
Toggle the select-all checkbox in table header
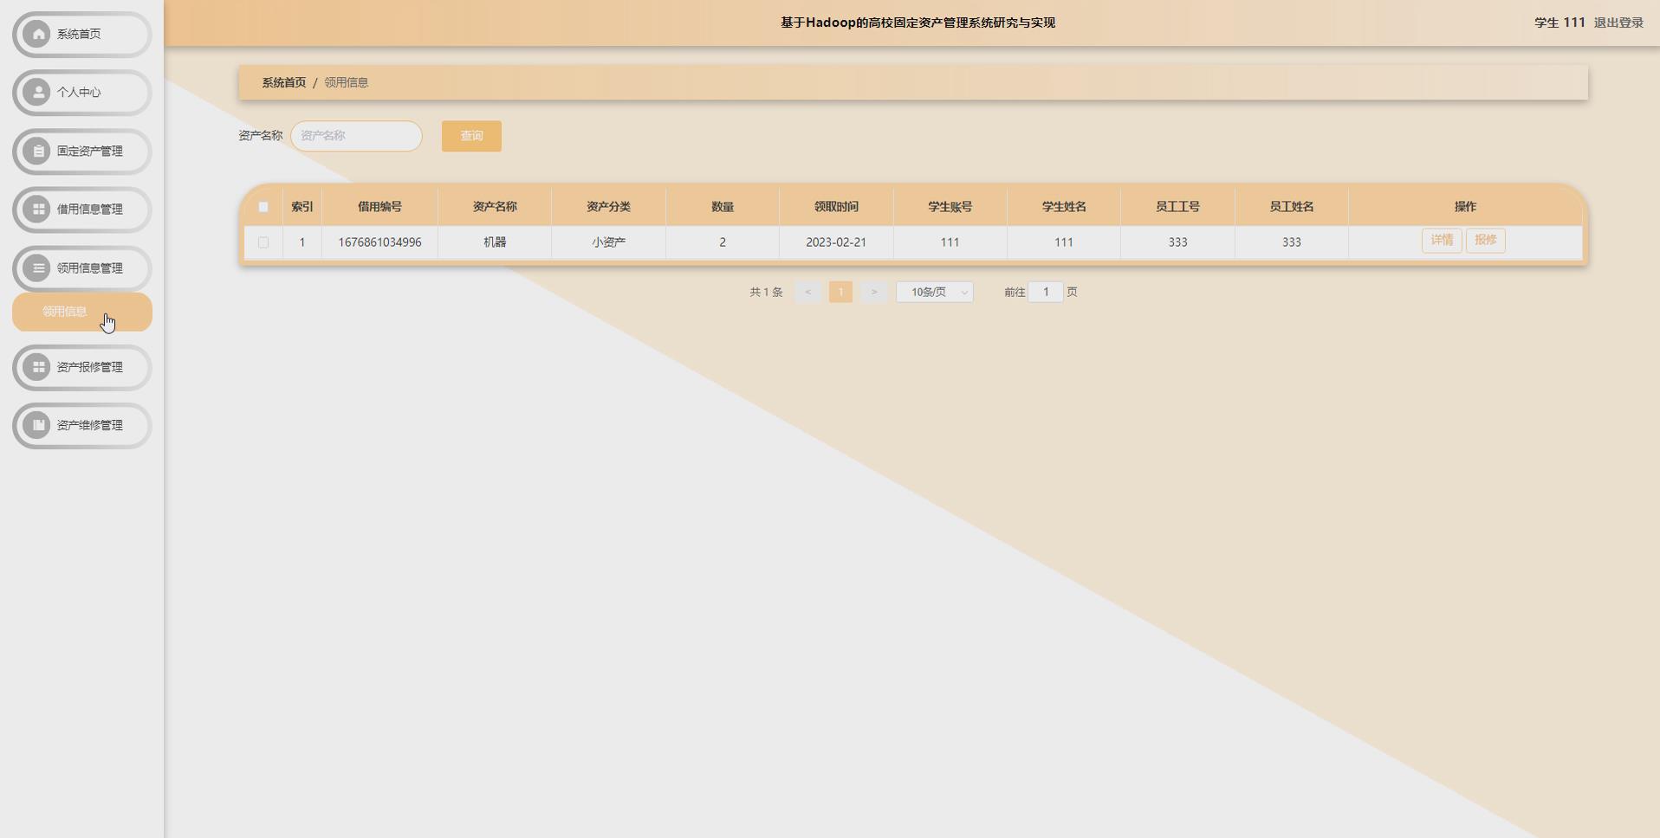(x=264, y=206)
